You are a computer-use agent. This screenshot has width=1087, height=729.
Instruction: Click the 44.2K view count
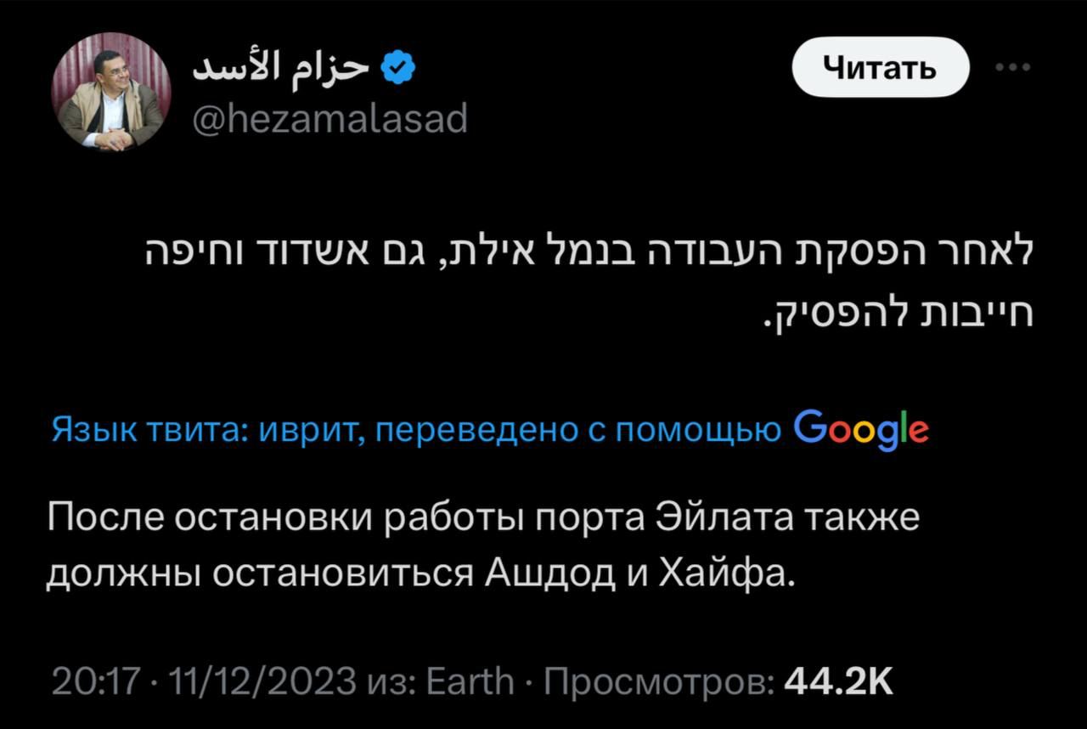pos(839,681)
